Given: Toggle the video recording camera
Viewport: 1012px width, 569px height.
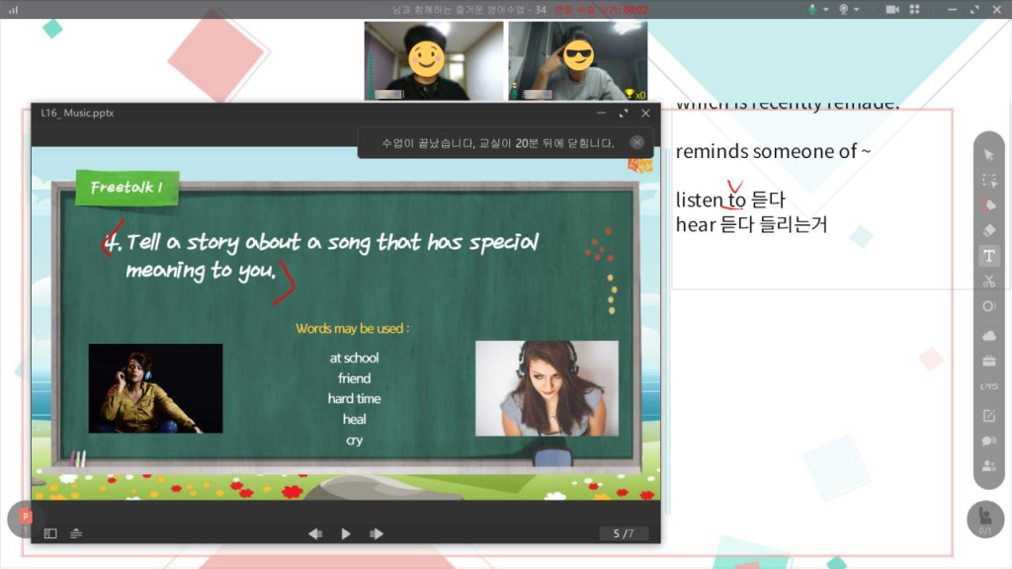Looking at the screenshot, I should tap(892, 9).
